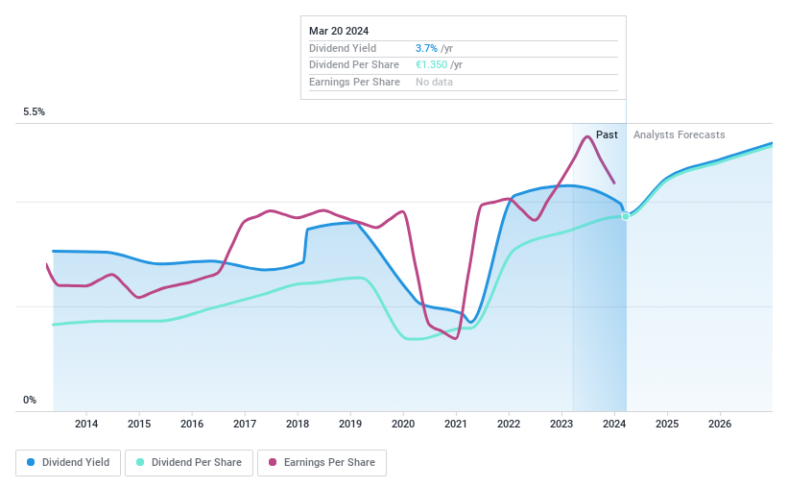The width and height of the screenshot is (788, 488).
Task: Toggle the Dividend Per Share legend button
Action: [x=188, y=462]
